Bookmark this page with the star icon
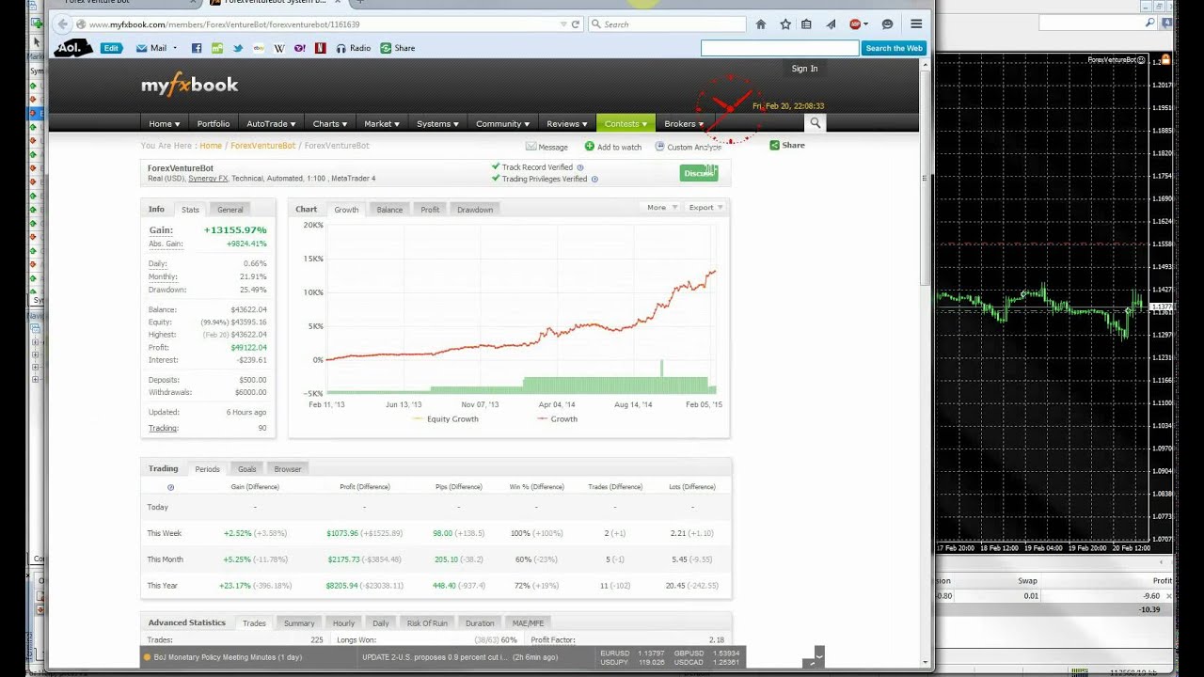The width and height of the screenshot is (1204, 677). [x=785, y=24]
